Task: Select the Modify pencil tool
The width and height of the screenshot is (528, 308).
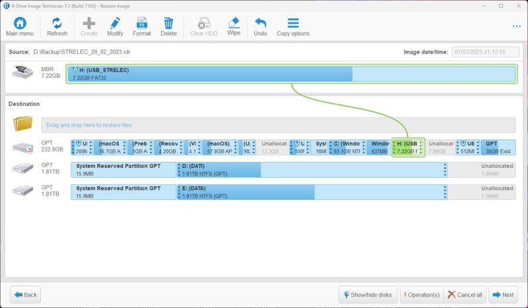Action: (x=115, y=24)
